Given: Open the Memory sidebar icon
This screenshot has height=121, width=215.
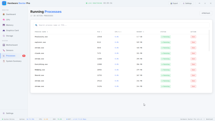Looking at the screenshot, I should tap(4, 25).
